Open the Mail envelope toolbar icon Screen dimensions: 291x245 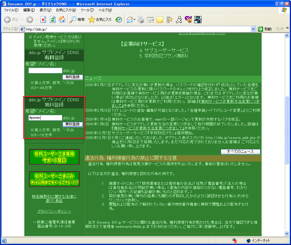130,20
